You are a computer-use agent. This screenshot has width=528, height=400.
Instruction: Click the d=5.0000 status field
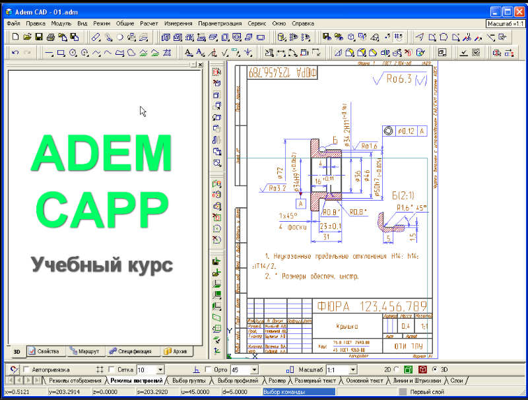[241, 392]
